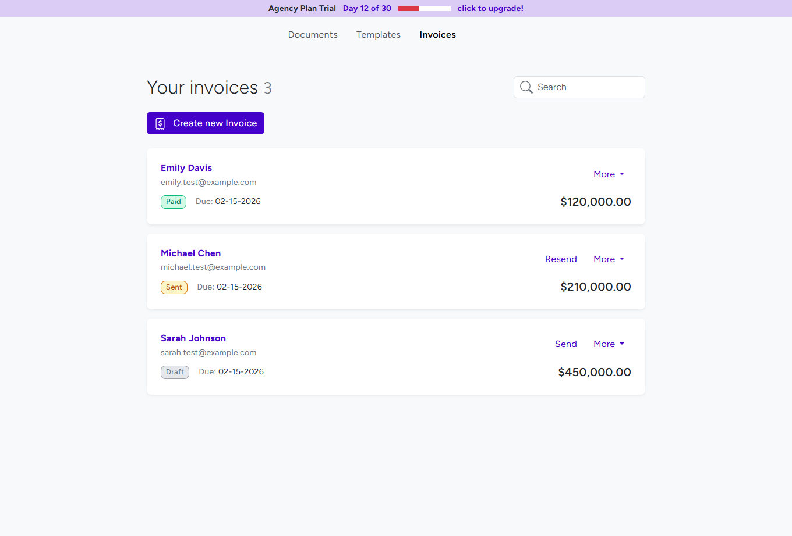Screen dimensions: 792x536
Task: Click Send on Sarah Johnson's invoice
Action: [565, 344]
